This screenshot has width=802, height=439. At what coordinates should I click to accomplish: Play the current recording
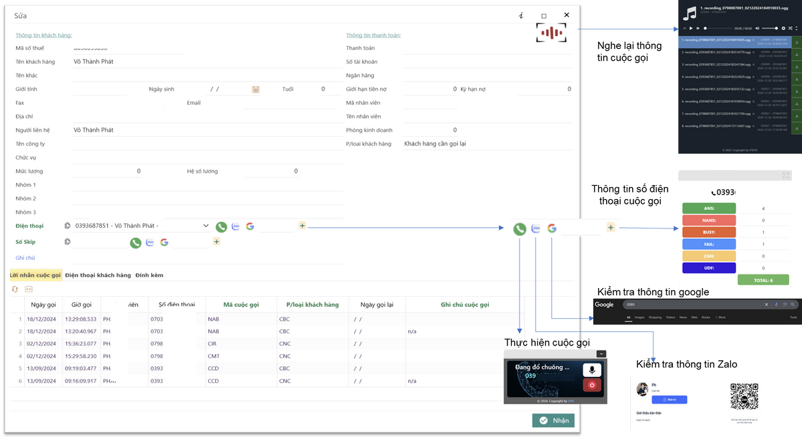691,28
